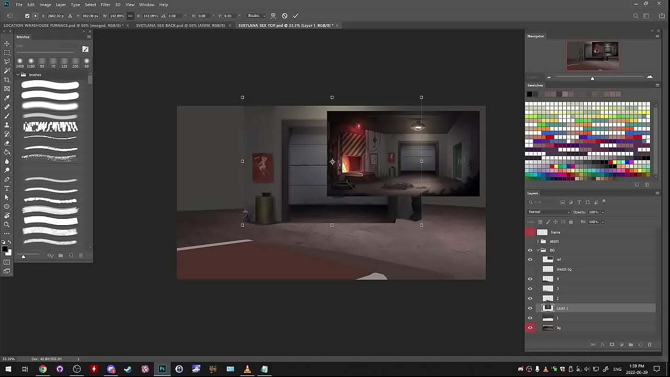The image size is (670, 377).
Task: Commit the transform with the checkmark
Action: [295, 16]
